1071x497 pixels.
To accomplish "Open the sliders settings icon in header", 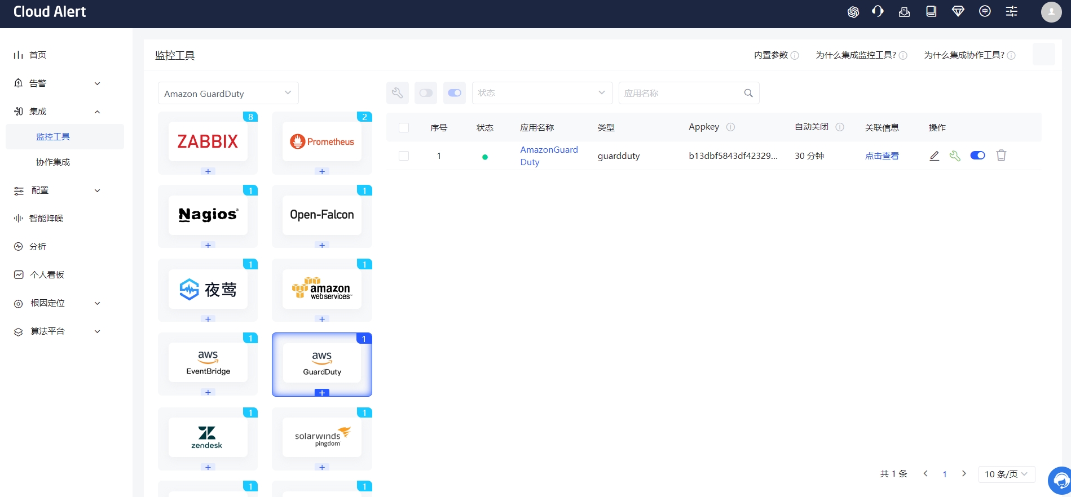I will pyautogui.click(x=1011, y=11).
